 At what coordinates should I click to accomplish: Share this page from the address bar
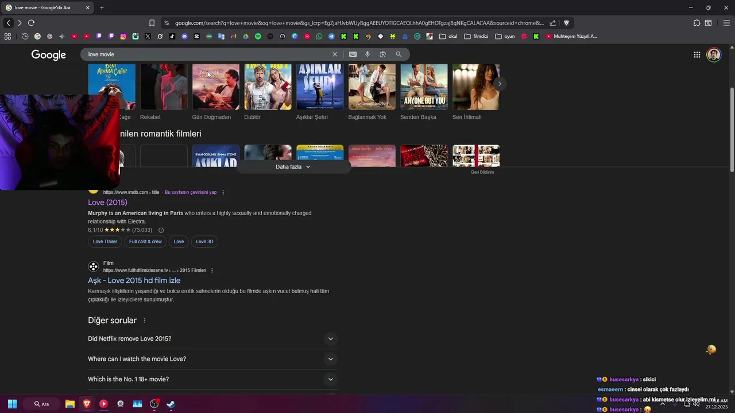pos(552,23)
